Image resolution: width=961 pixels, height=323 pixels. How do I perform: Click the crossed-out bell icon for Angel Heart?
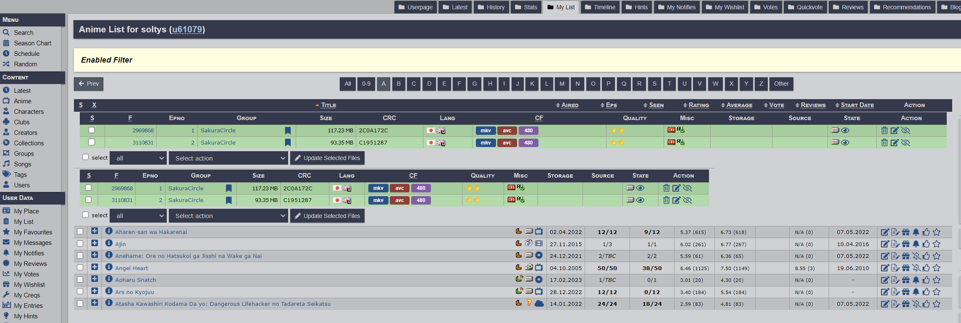(x=916, y=268)
